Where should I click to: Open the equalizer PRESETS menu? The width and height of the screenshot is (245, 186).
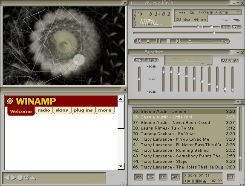[x=230, y=61]
